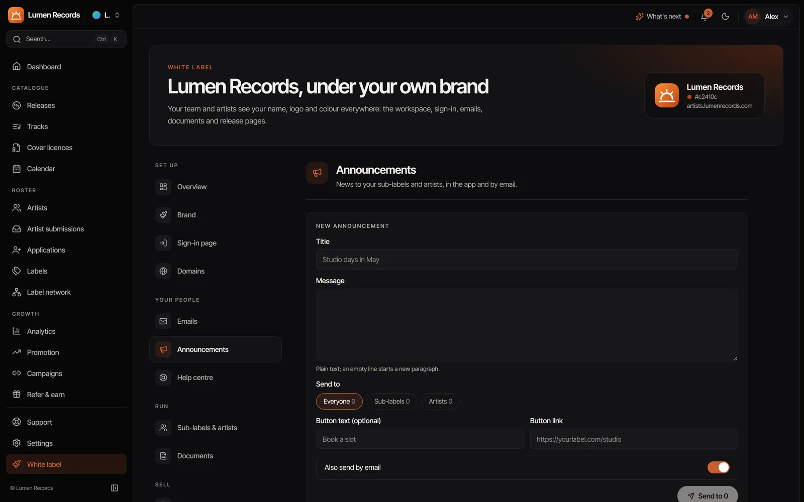
Task: Click the AM avatar
Action: pos(753,17)
